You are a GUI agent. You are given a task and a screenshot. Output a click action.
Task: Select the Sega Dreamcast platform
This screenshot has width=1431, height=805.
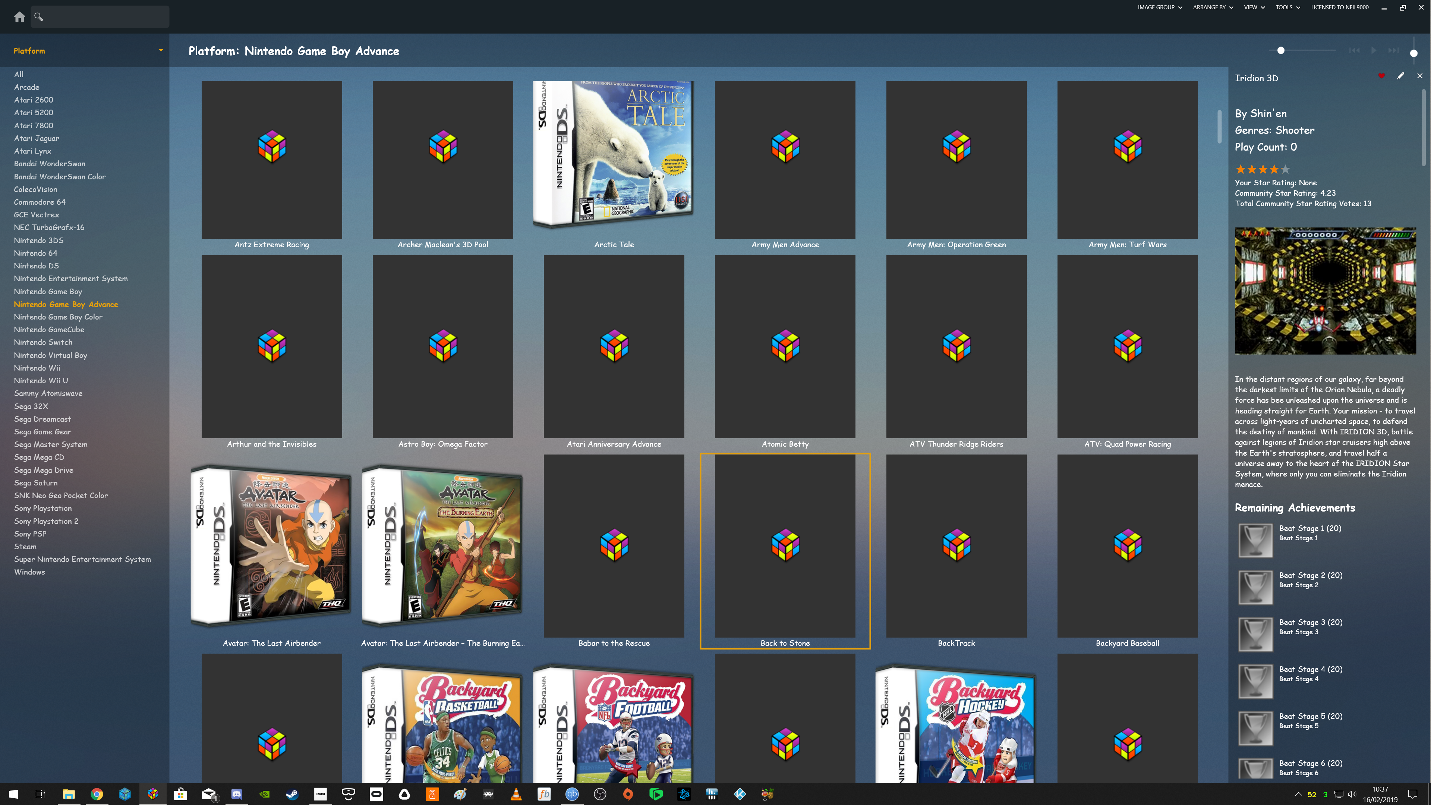coord(42,419)
